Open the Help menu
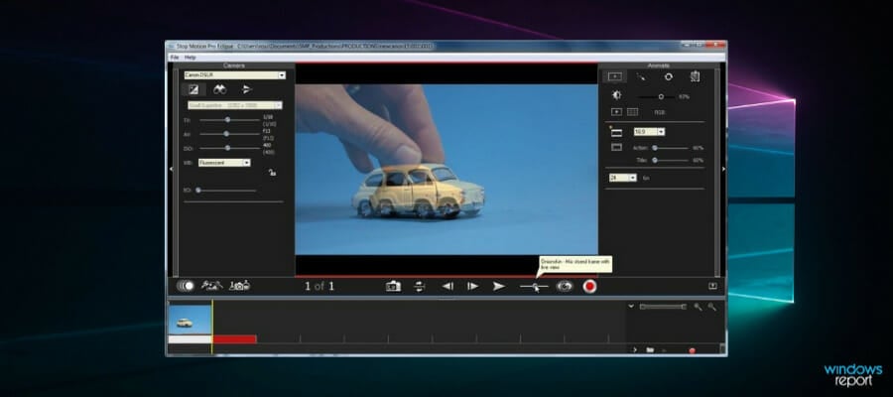Image resolution: width=893 pixels, height=397 pixels. click(x=191, y=58)
